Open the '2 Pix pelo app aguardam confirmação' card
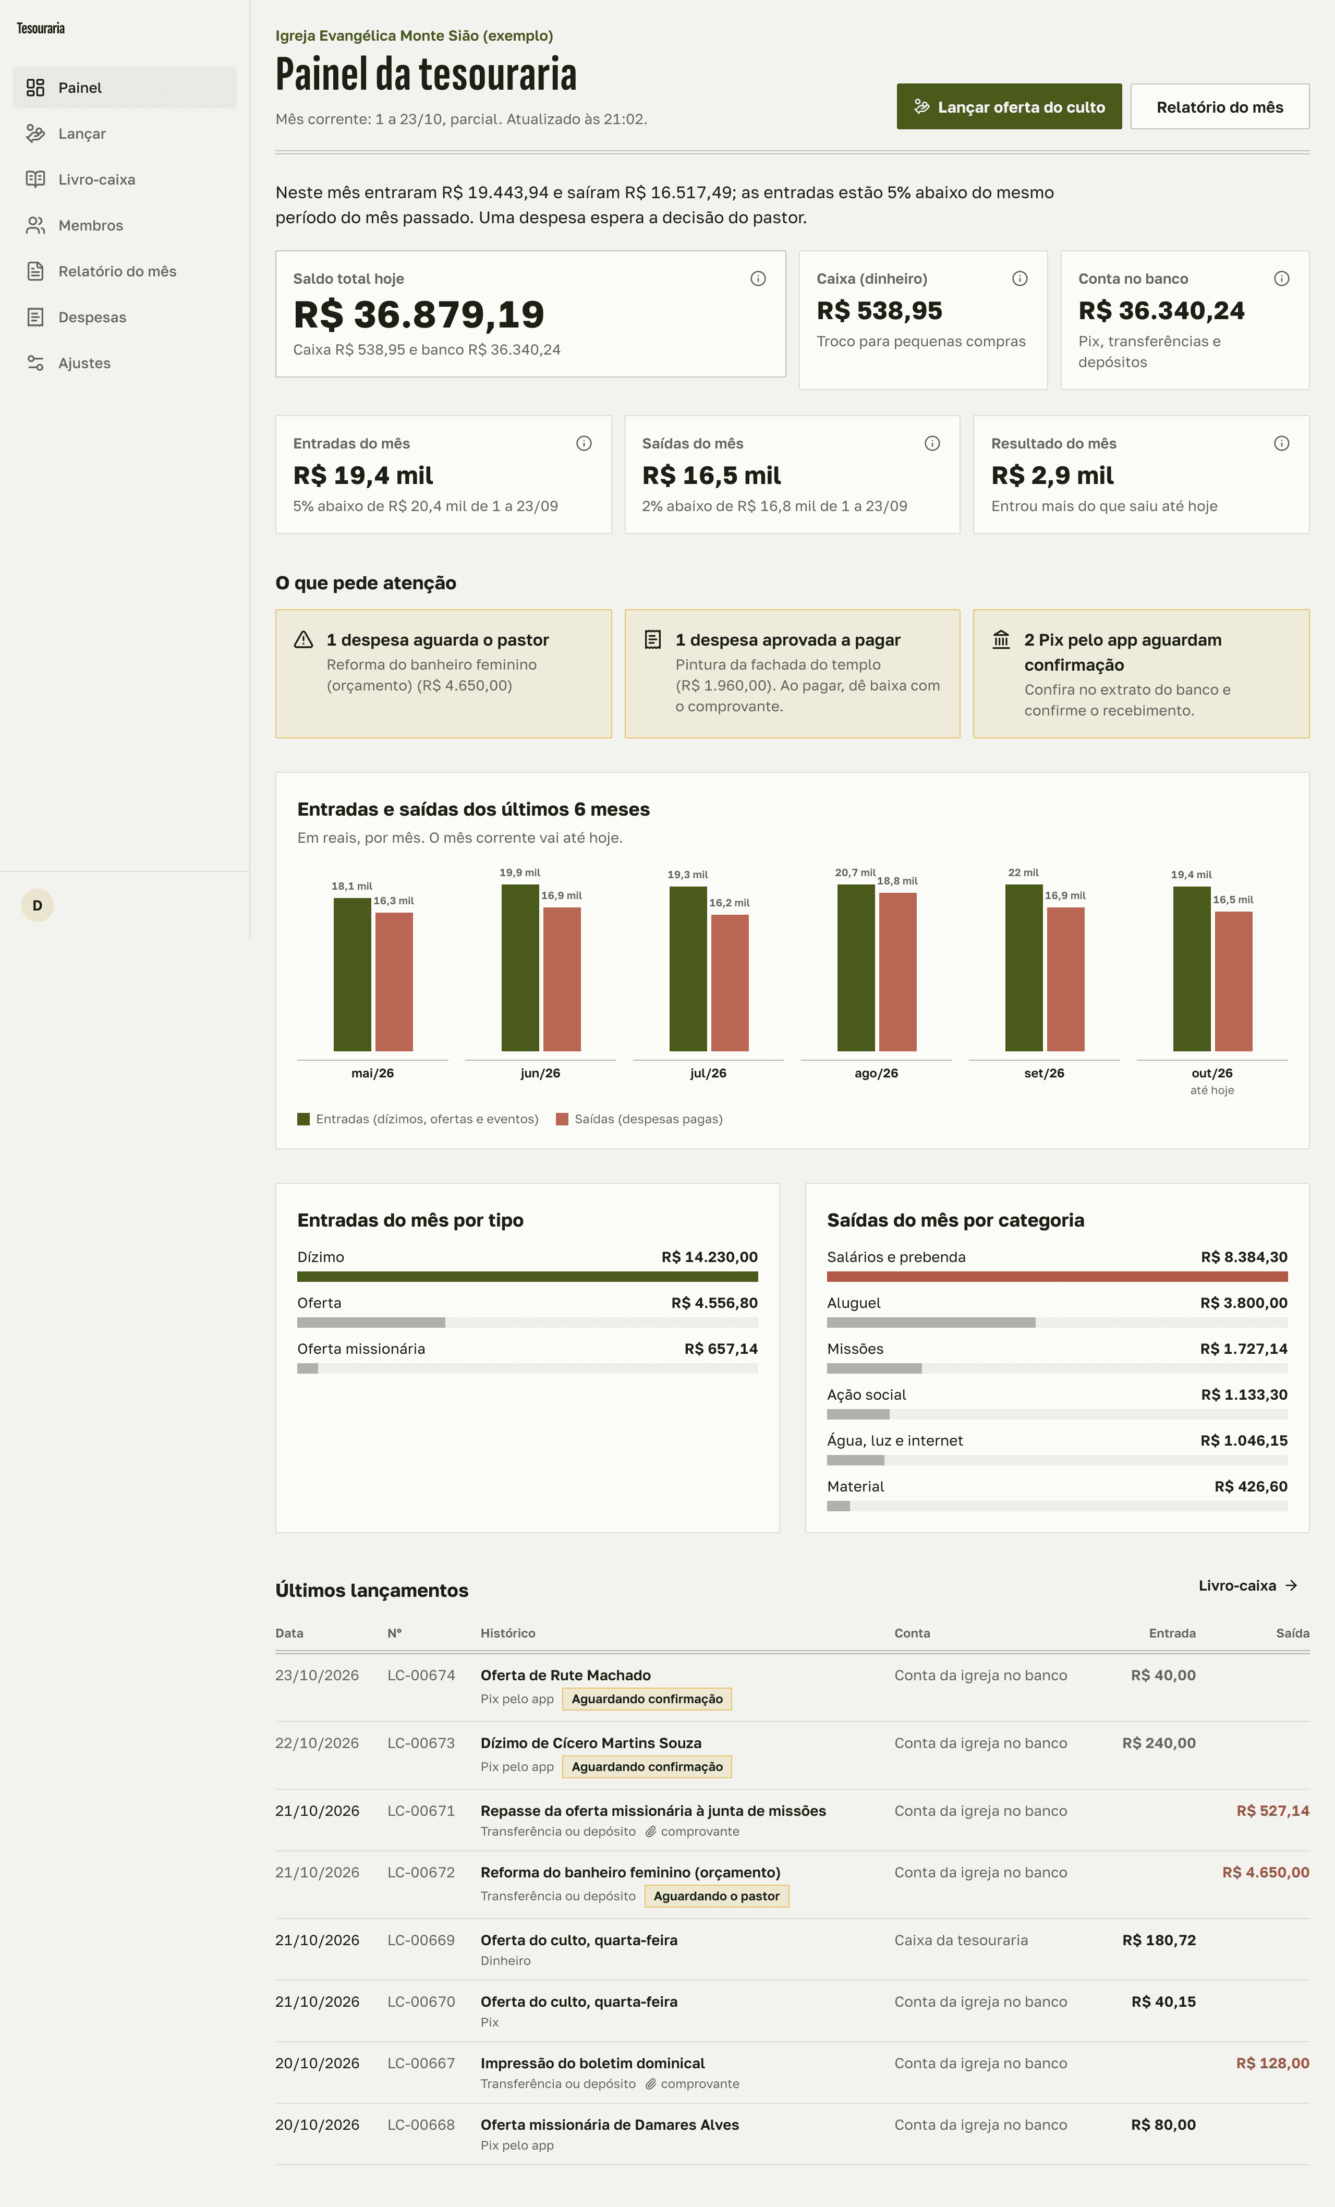The image size is (1335, 2207). click(x=1140, y=674)
